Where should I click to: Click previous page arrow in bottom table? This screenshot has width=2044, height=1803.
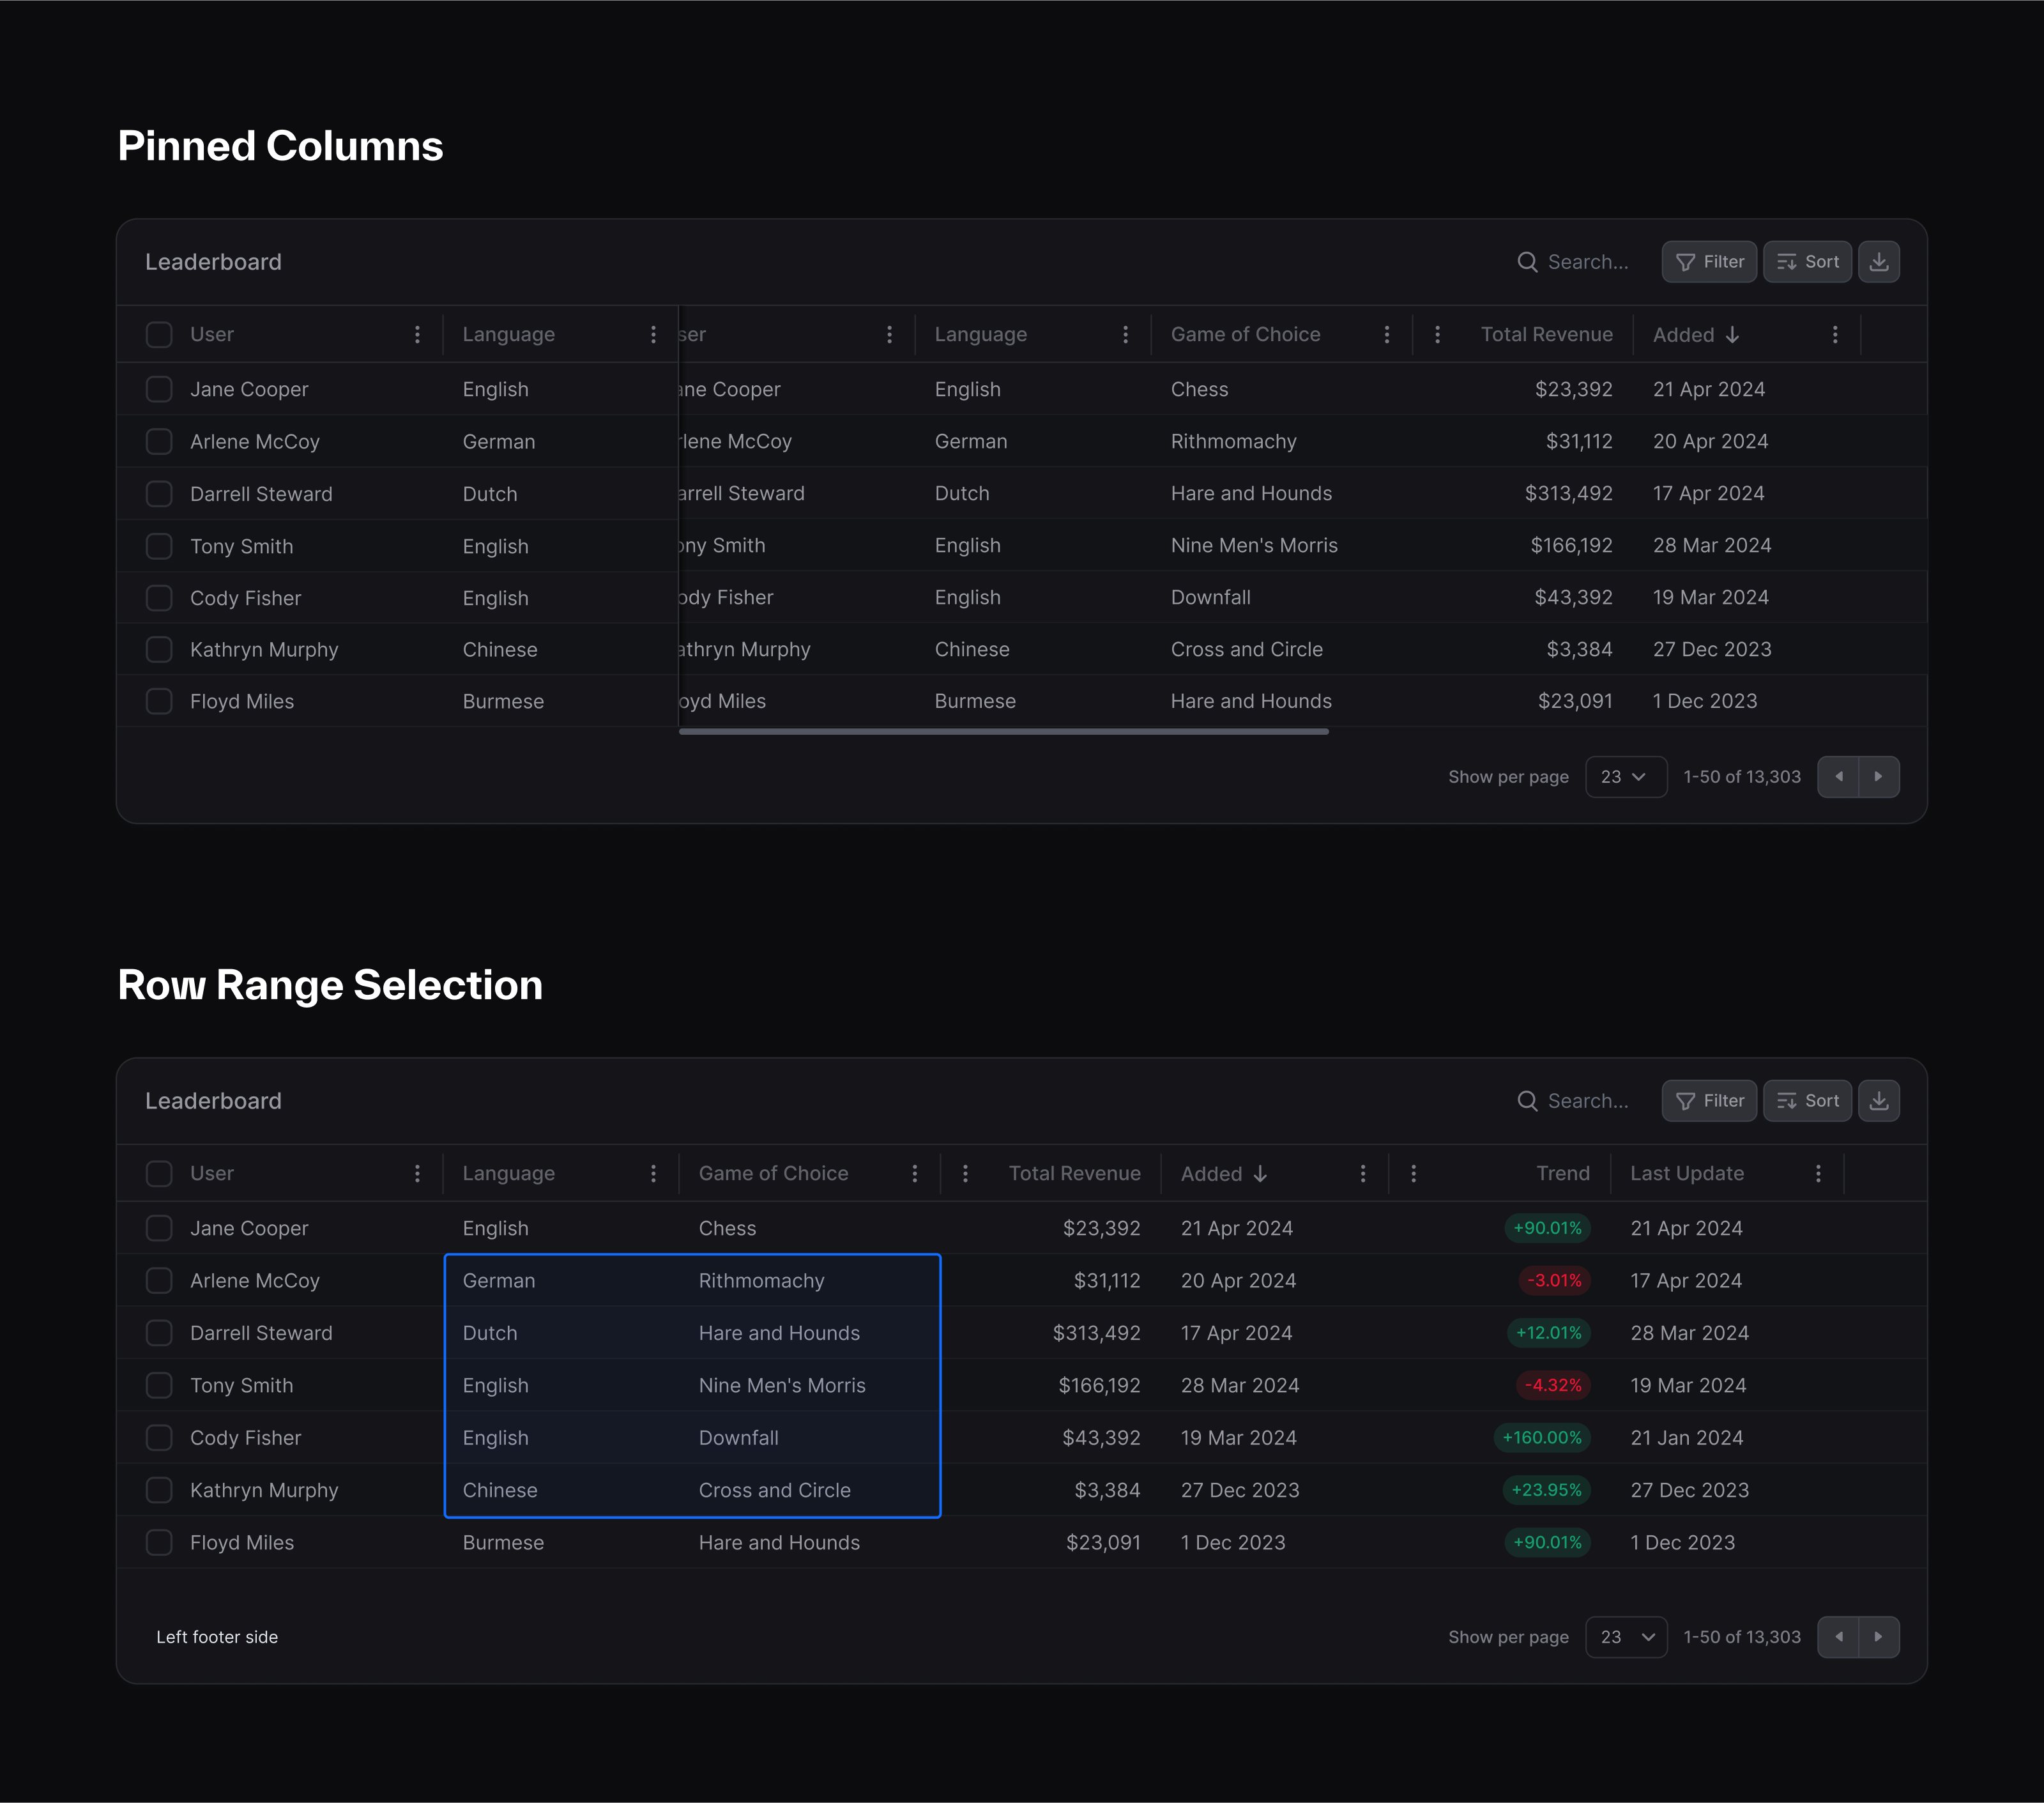click(x=1838, y=1637)
